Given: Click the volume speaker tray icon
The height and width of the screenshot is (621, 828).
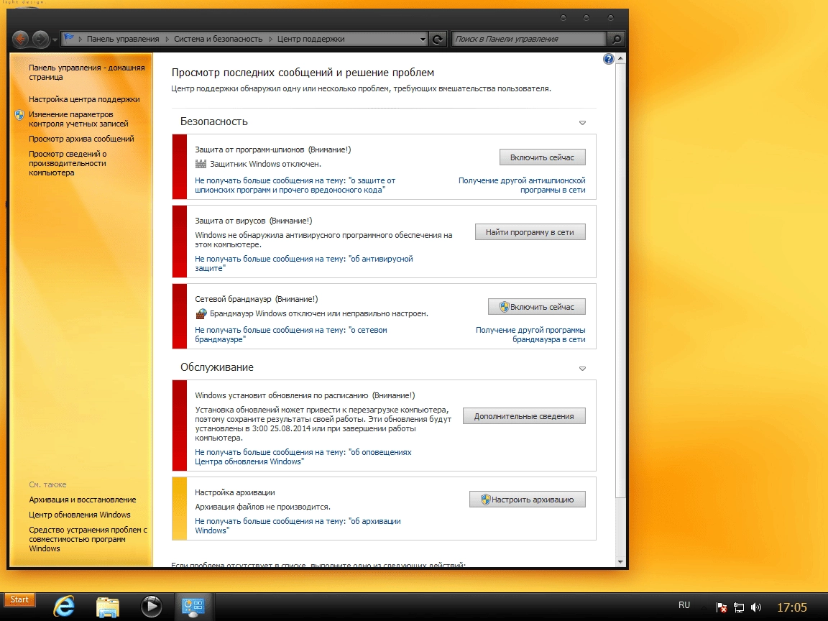Looking at the screenshot, I should 756,608.
